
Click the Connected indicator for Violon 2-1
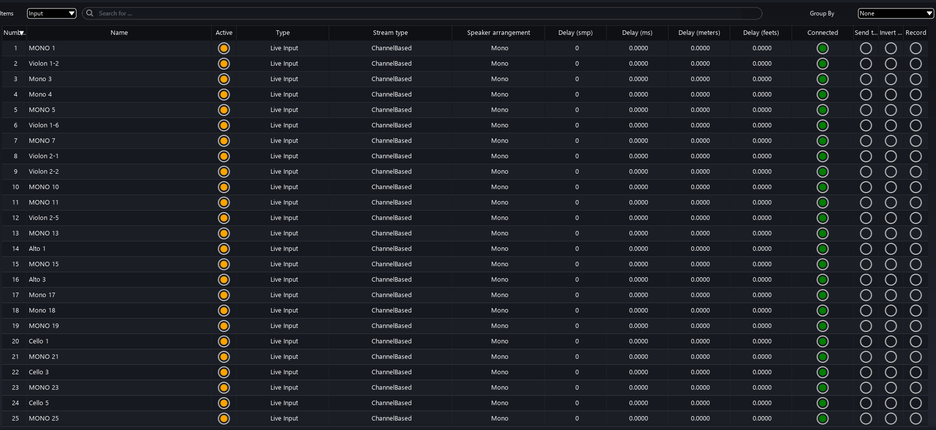(822, 156)
